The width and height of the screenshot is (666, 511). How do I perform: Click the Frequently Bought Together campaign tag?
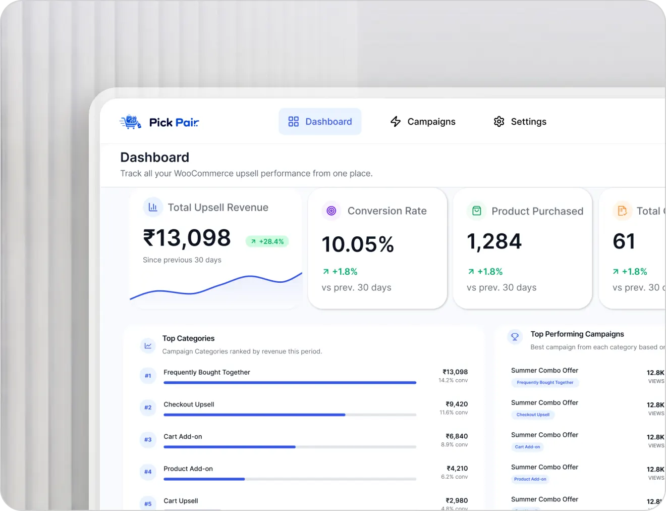point(545,383)
